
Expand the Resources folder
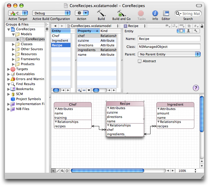(x=13, y=54)
